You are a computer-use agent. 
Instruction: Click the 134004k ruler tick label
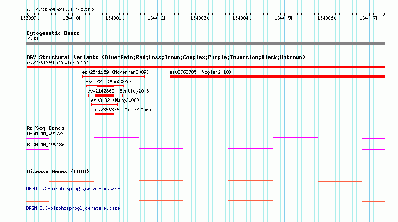(x=241, y=18)
